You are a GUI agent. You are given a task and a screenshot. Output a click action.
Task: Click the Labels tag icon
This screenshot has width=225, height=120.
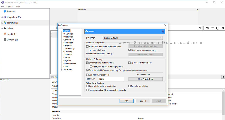[x=5, y=28]
